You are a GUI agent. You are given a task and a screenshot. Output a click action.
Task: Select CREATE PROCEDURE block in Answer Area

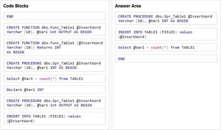[x=166, y=19]
